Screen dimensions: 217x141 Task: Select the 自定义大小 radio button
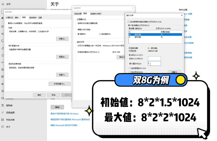tap(129, 55)
